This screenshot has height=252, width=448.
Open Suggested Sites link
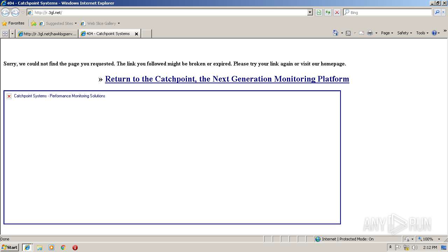[x=58, y=23]
